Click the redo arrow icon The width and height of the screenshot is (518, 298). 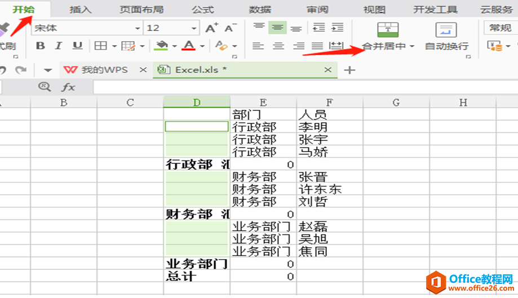tap(21, 70)
